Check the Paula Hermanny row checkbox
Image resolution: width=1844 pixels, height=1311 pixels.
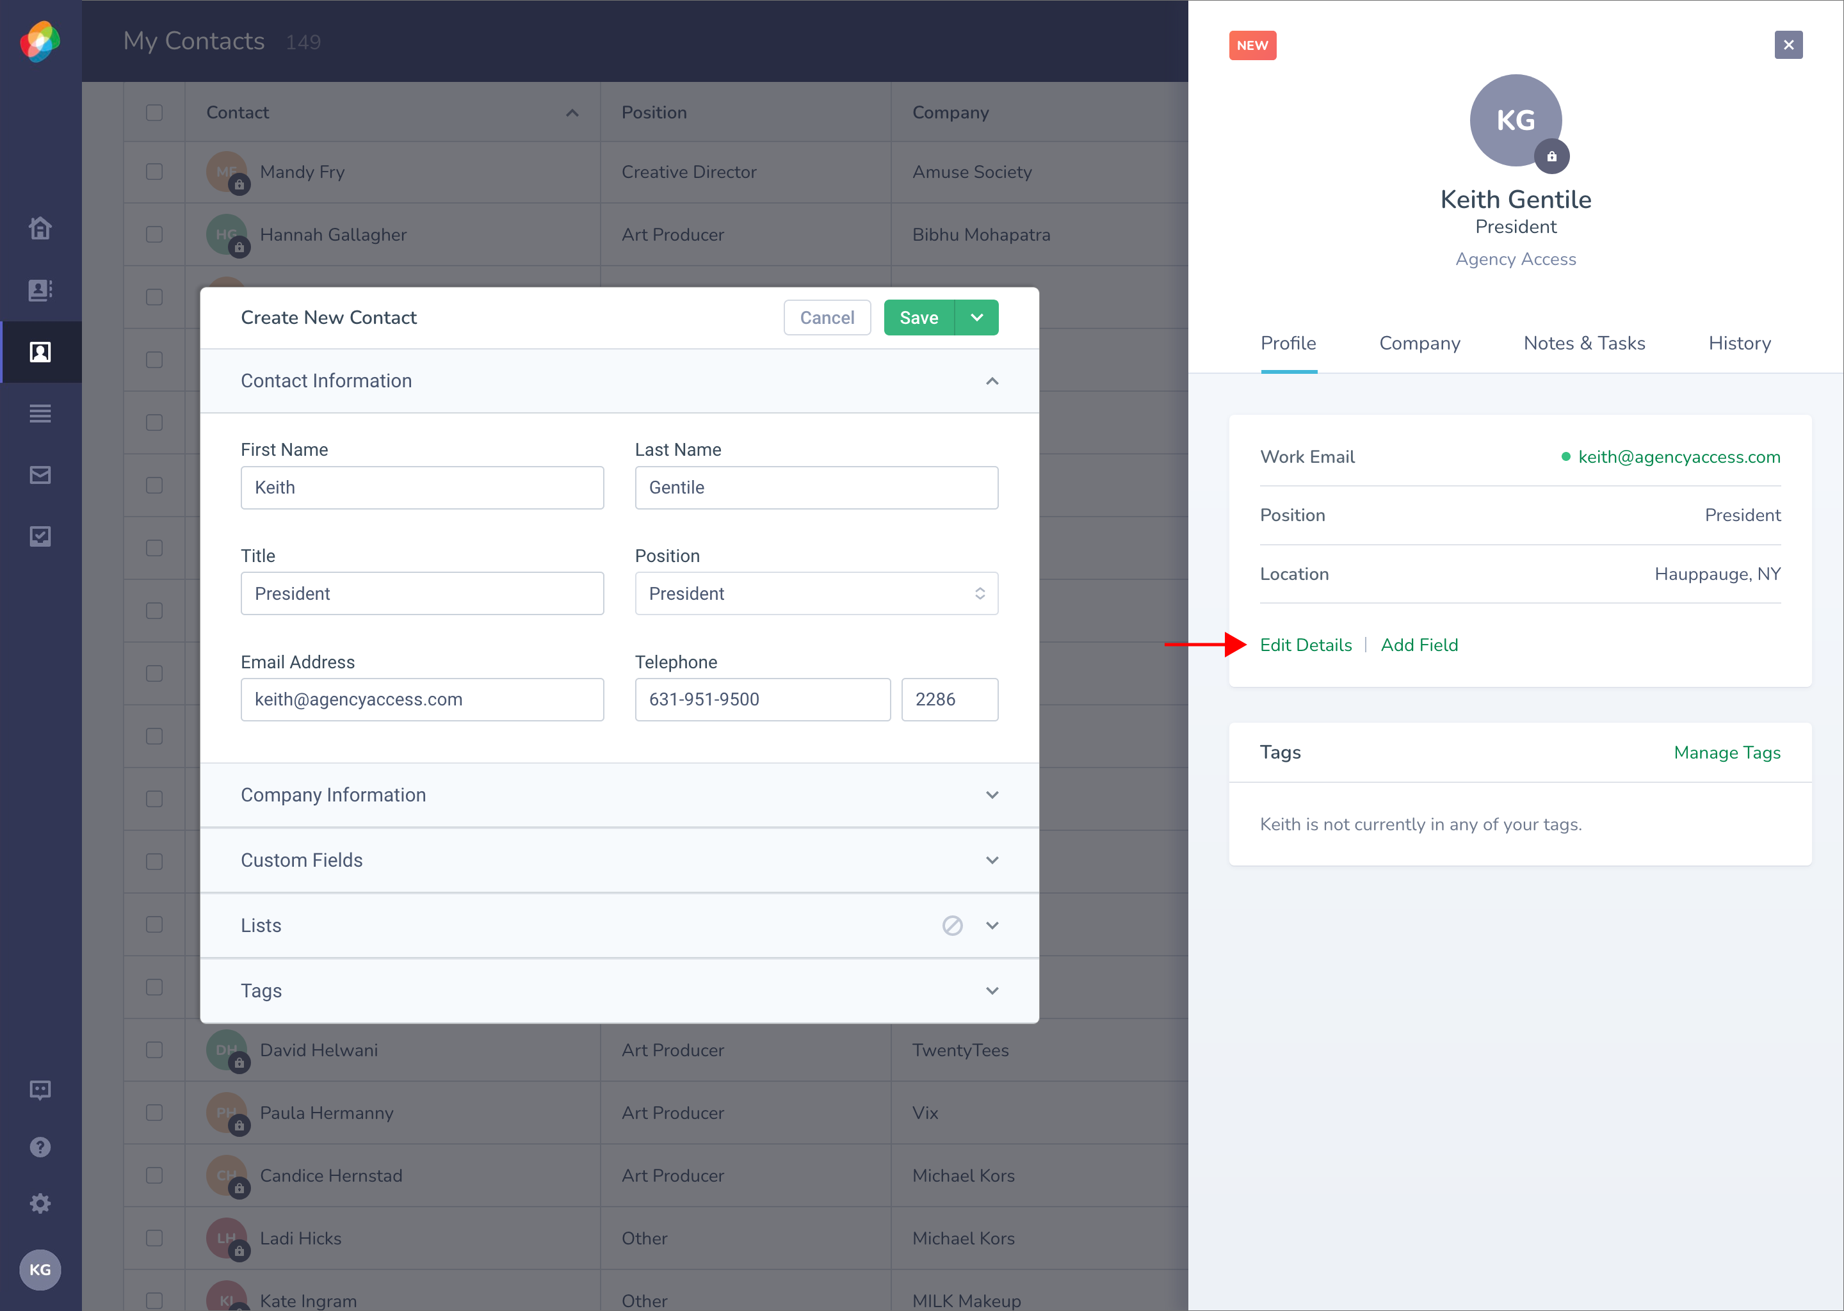pyautogui.click(x=154, y=1113)
